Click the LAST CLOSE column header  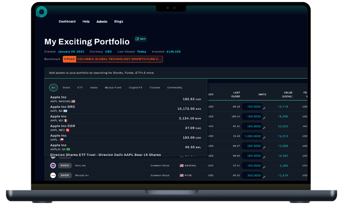[236, 95]
